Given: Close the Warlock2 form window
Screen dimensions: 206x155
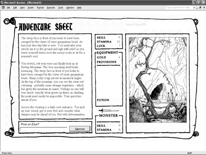Looking at the screenshot, I should click(203, 8).
